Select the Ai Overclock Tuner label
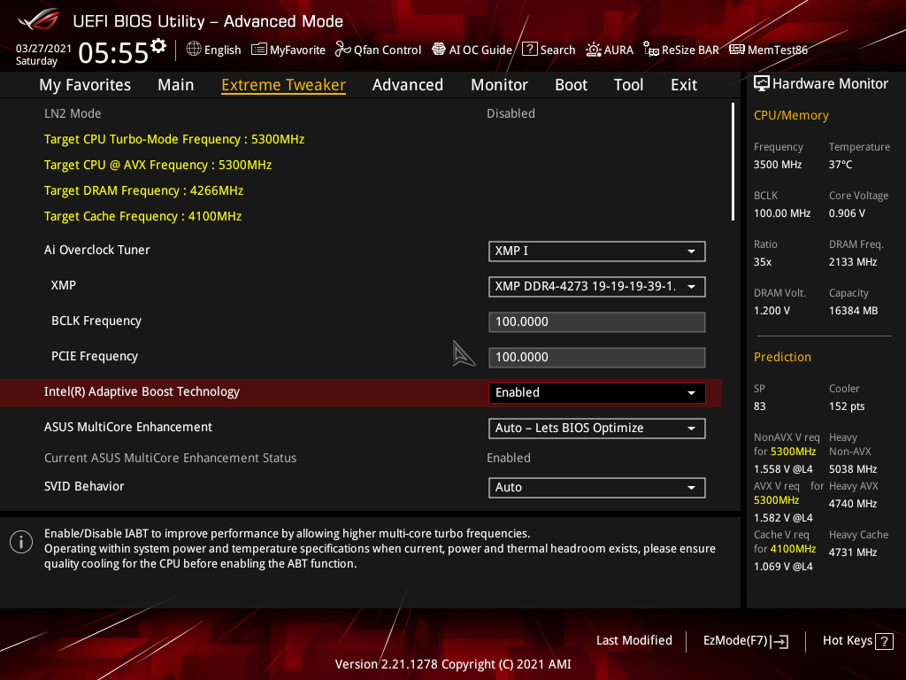The image size is (906, 680). coord(97,250)
